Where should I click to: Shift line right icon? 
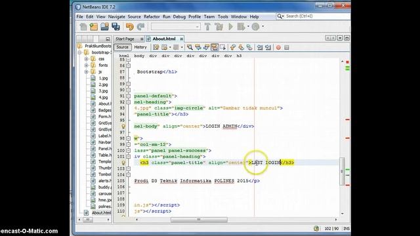click(268, 47)
